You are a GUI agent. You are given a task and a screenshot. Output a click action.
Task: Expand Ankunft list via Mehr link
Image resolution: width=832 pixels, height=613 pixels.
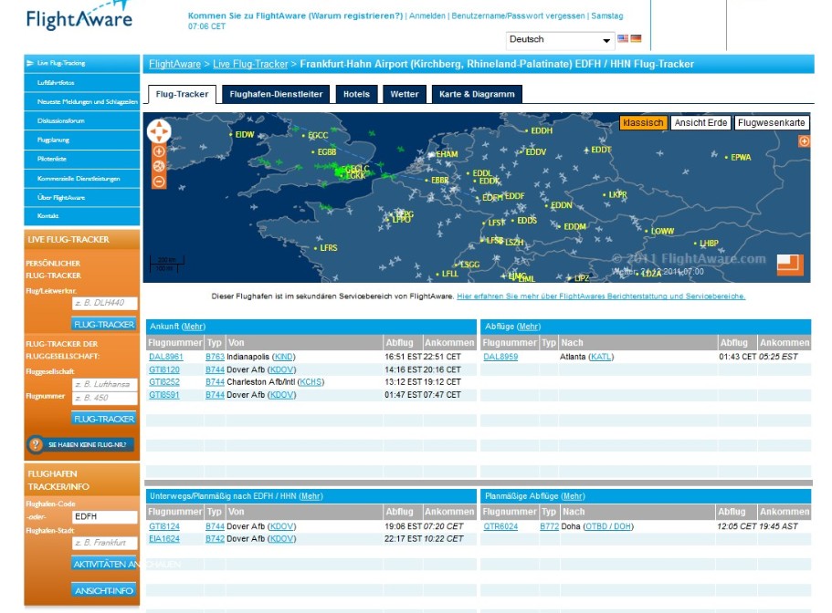tap(193, 327)
